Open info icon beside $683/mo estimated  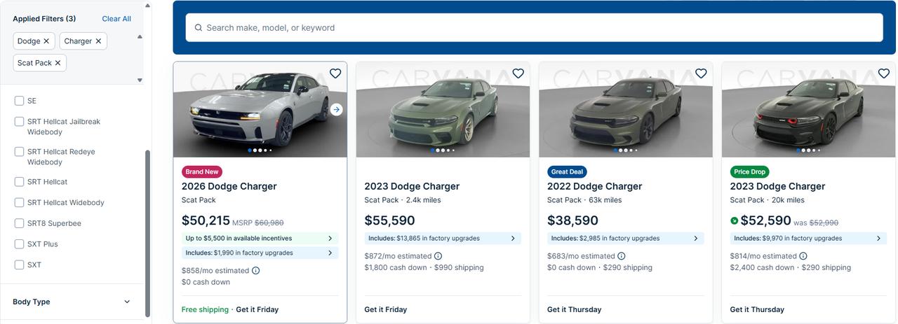click(621, 256)
